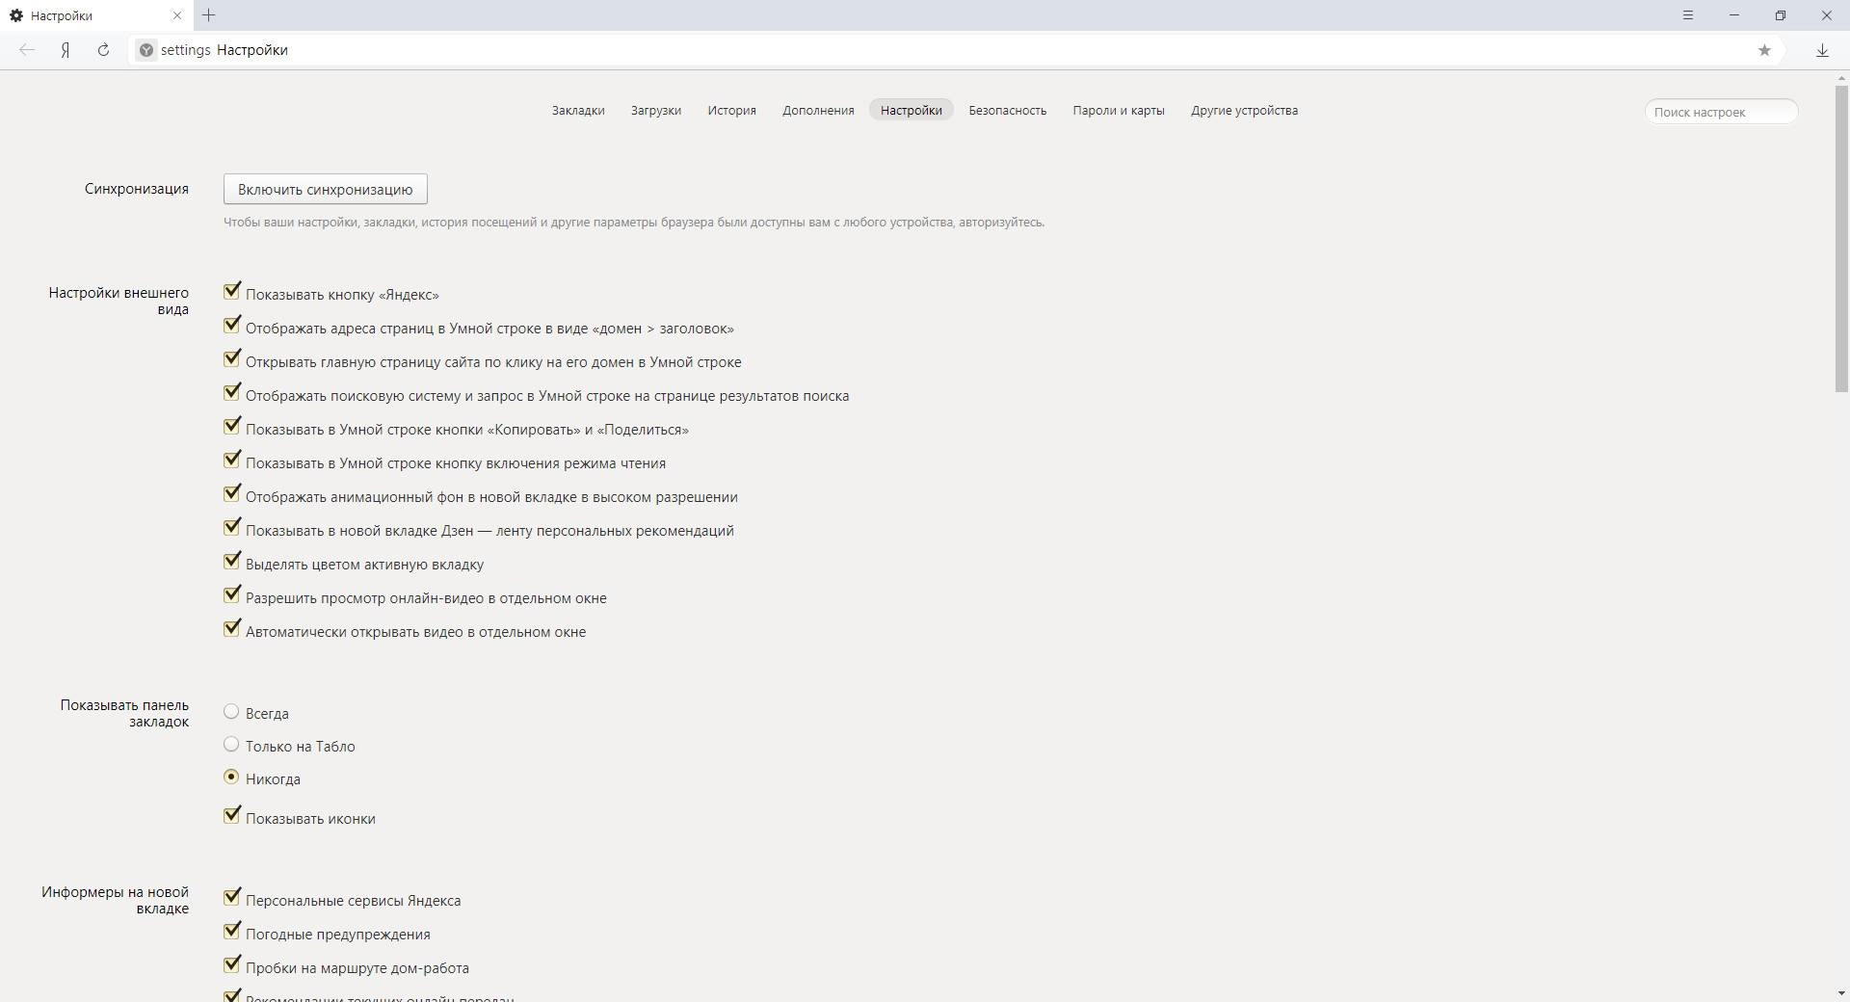
Task: Open the Безопасность tab
Action: pyautogui.click(x=1008, y=110)
